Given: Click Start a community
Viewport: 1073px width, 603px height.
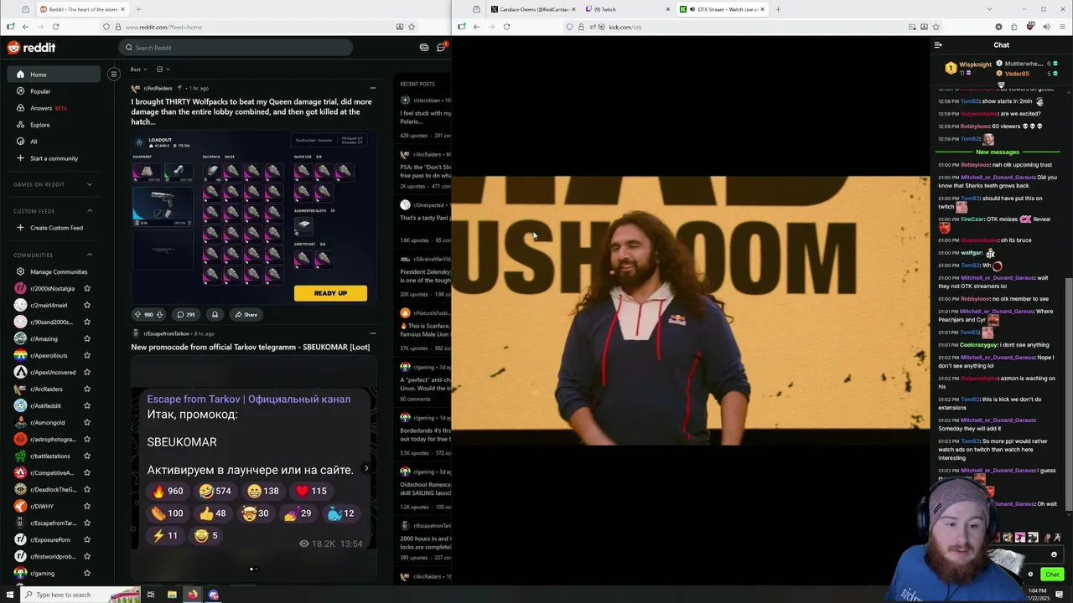Looking at the screenshot, I should click(x=54, y=158).
